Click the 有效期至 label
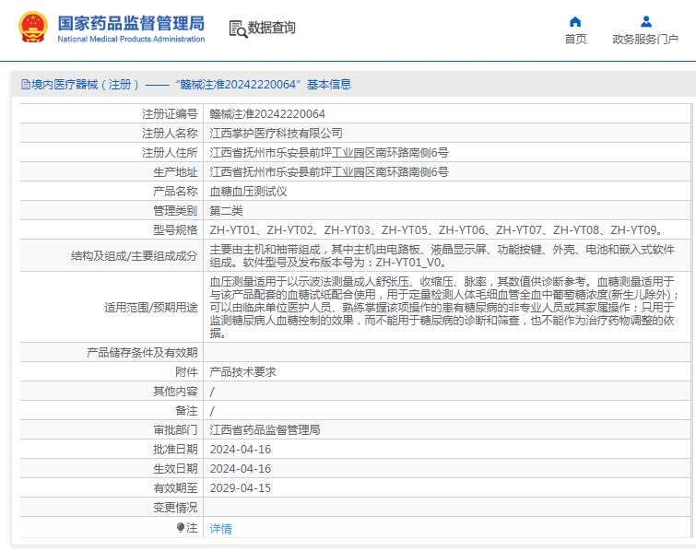The height and width of the screenshot is (551, 696). coord(175,488)
